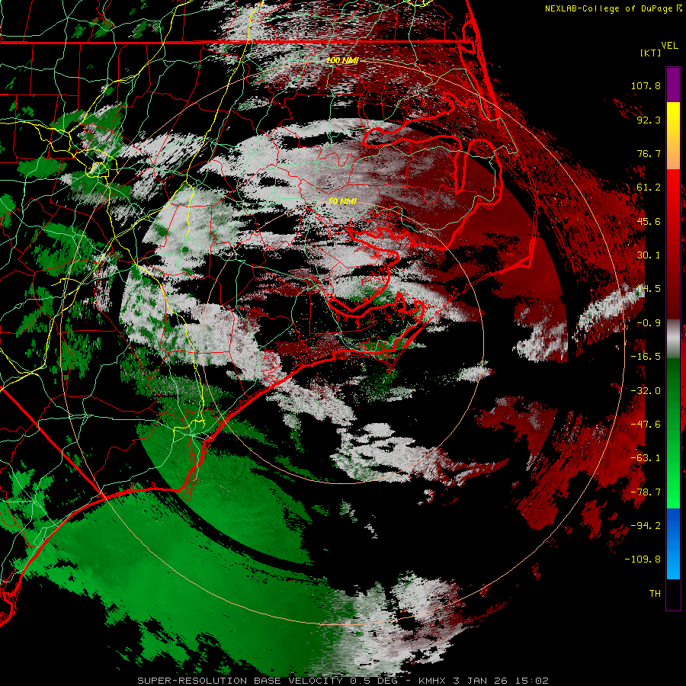Click the -78.7 legend value
Screen dimensions: 686x686
click(646, 492)
